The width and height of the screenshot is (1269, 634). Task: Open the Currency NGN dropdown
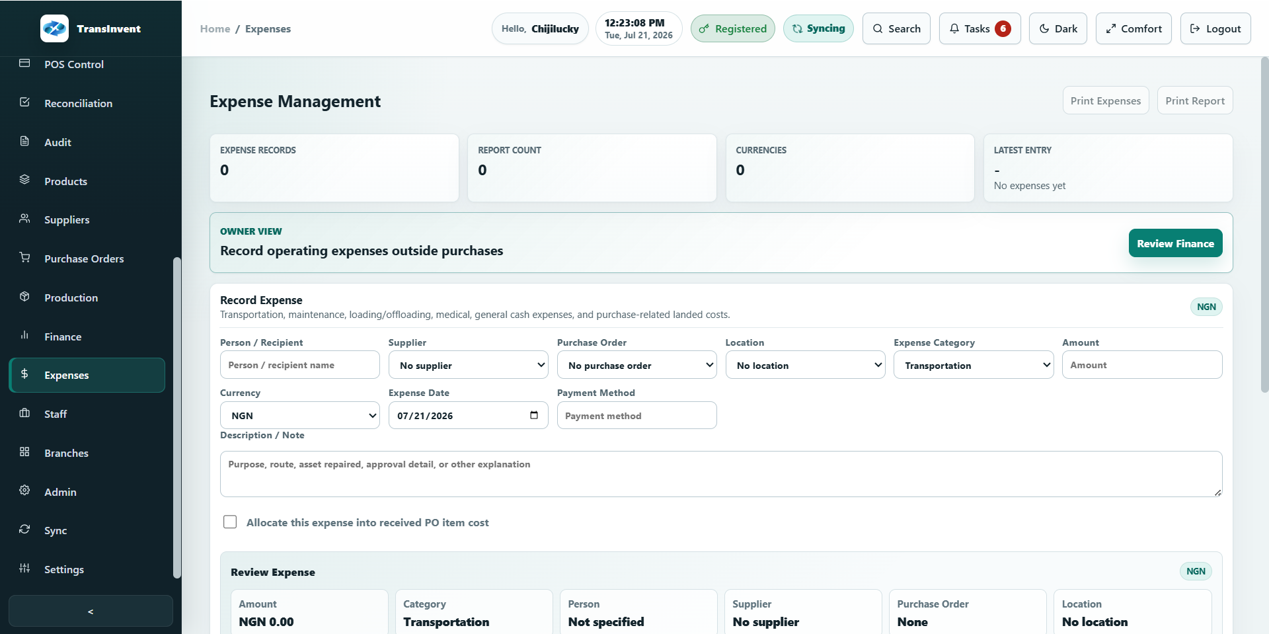coord(299,415)
